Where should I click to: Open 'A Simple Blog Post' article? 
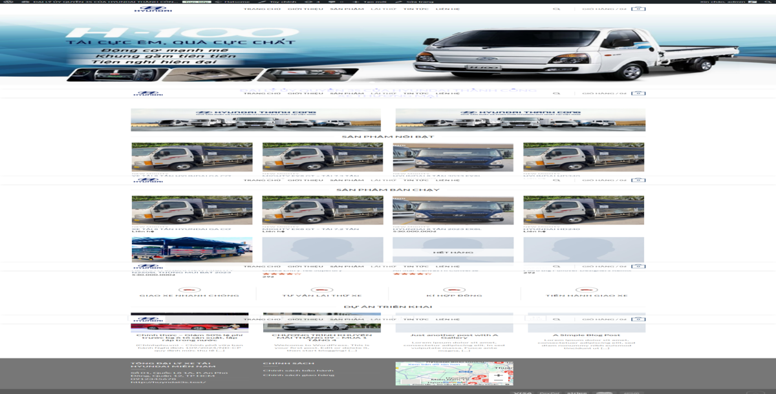[x=587, y=335]
